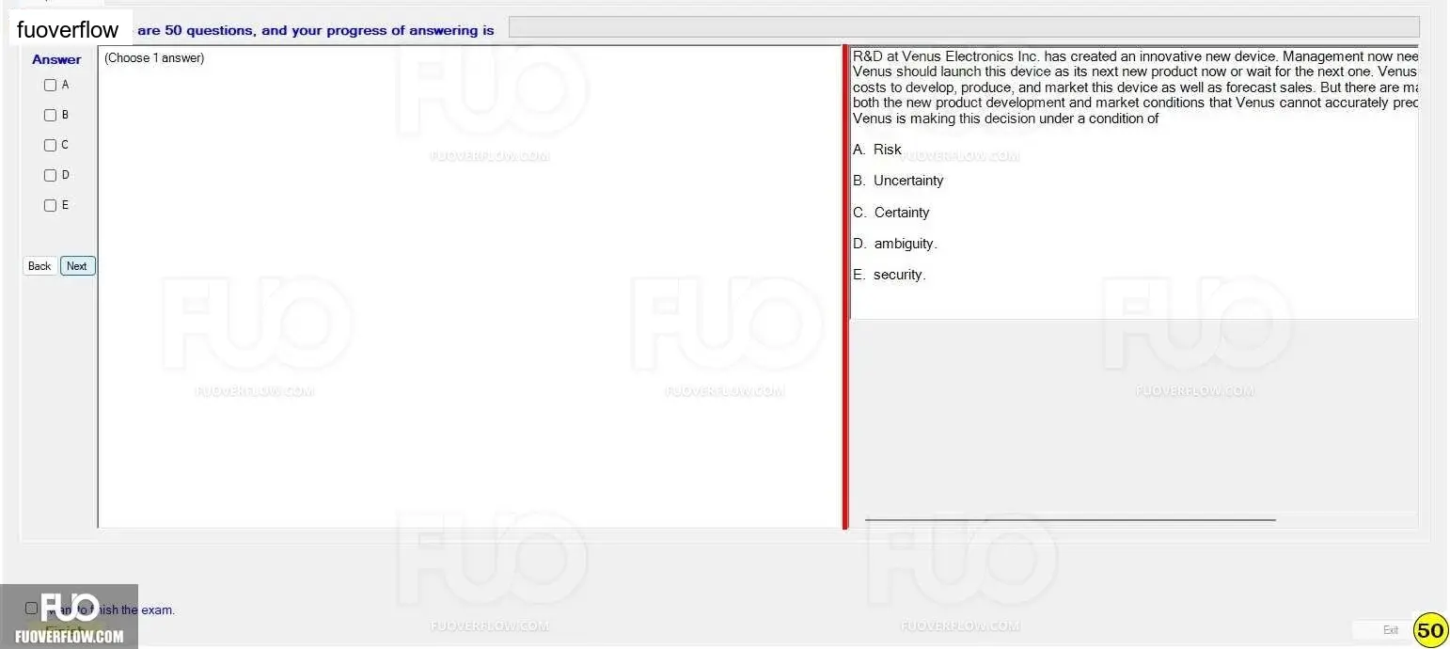Click the "C. Certainty" choice text
Image resolution: width=1450 pixels, height=649 pixels.
coord(891,213)
